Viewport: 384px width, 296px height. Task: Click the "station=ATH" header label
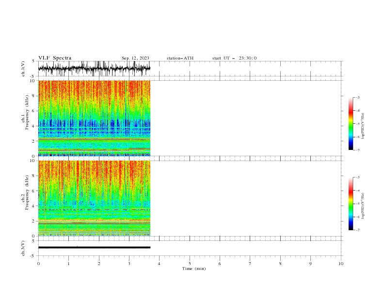pos(180,58)
